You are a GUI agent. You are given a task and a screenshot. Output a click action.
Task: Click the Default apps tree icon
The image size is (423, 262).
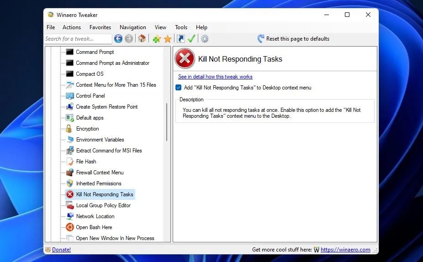tap(70, 117)
